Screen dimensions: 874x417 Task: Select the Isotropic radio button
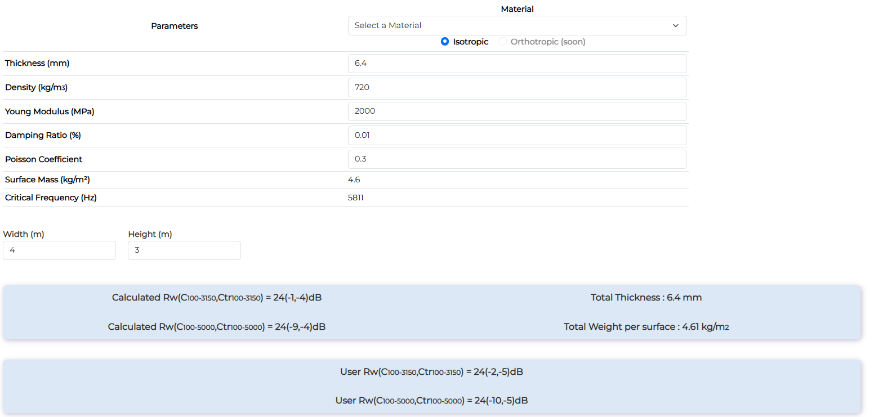point(445,42)
